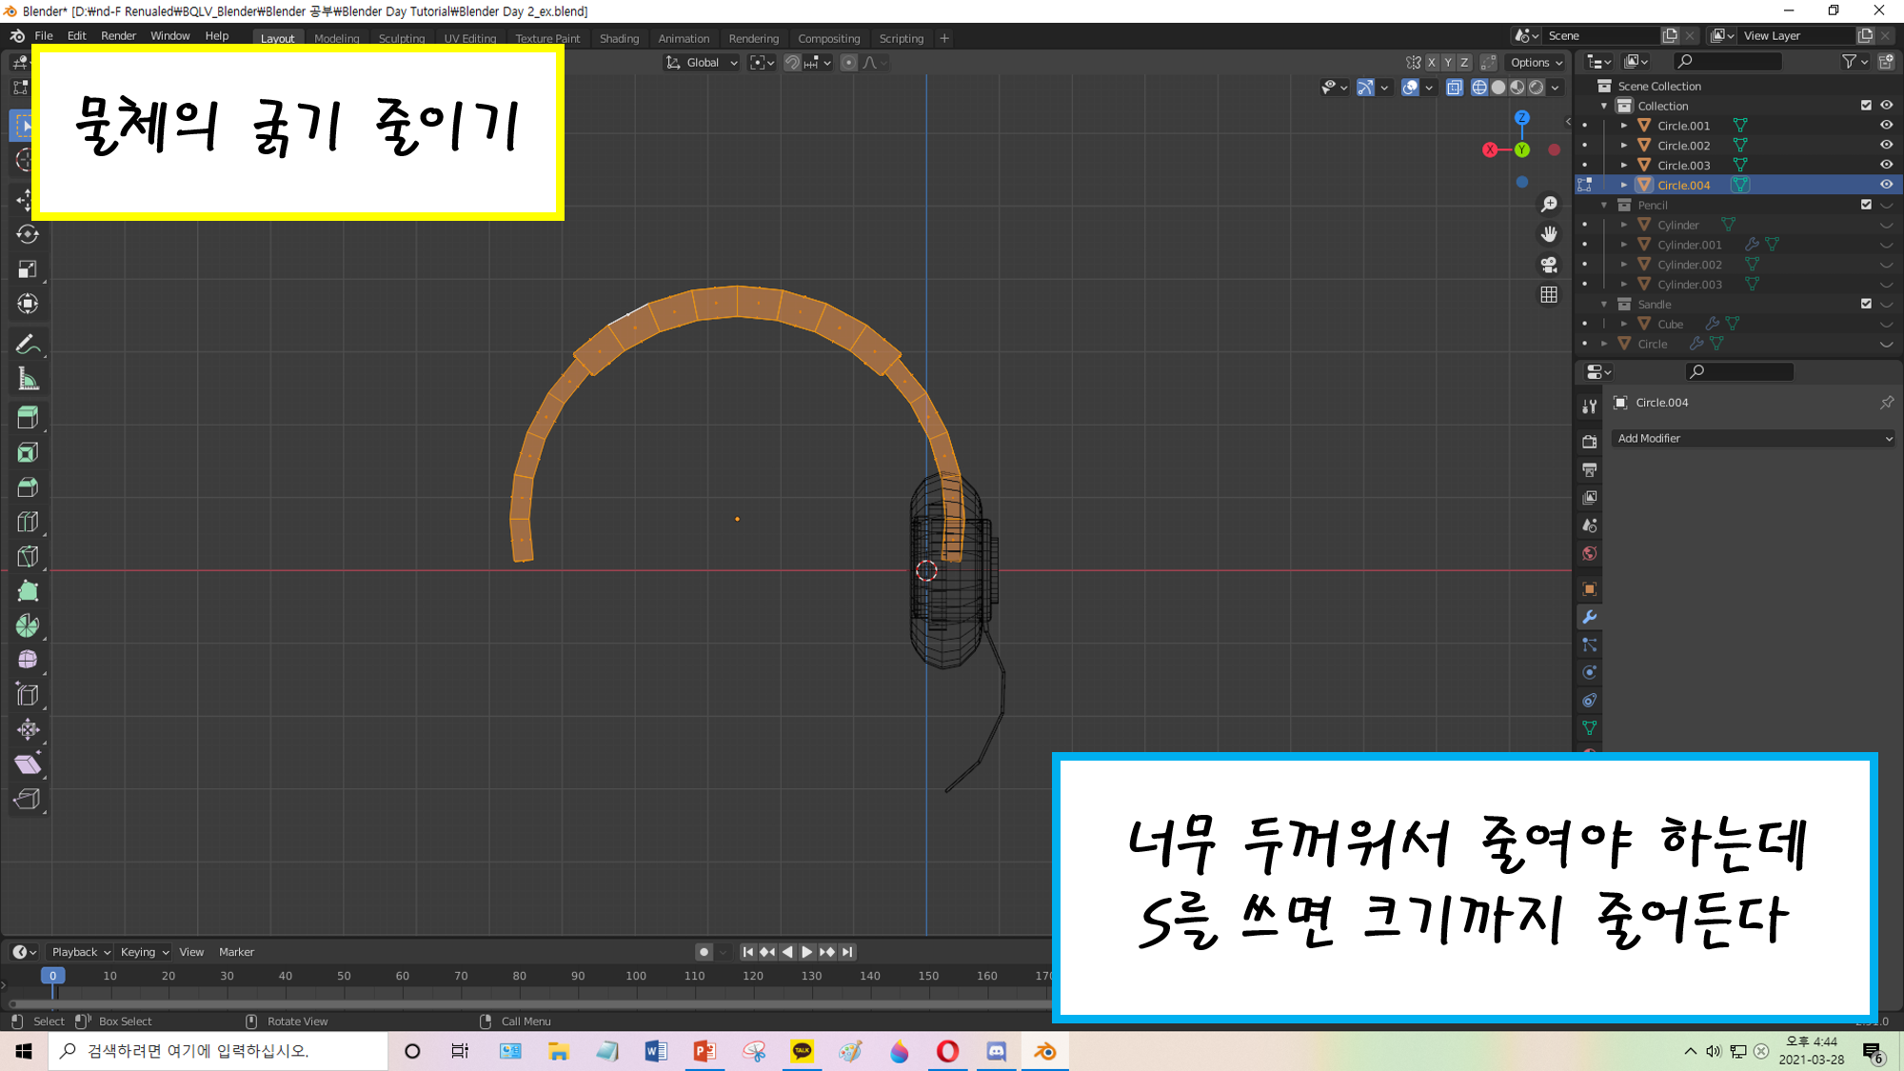Open the Global transform orientation dropdown
Viewport: 1904px width, 1071px height.
click(703, 63)
